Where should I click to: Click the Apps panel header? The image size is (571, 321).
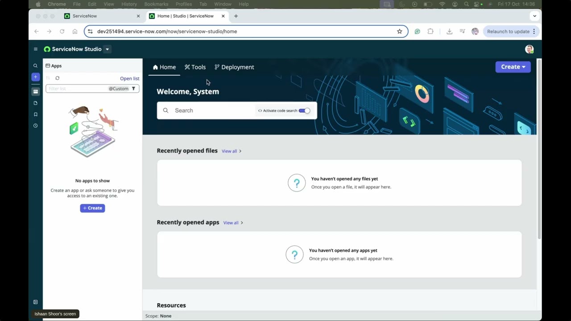(54, 66)
